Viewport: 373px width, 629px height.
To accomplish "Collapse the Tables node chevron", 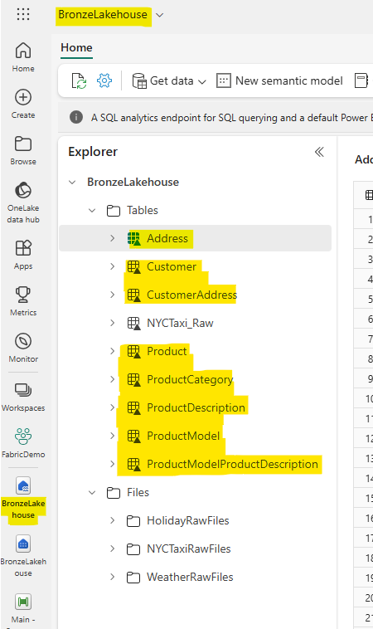I will point(92,210).
